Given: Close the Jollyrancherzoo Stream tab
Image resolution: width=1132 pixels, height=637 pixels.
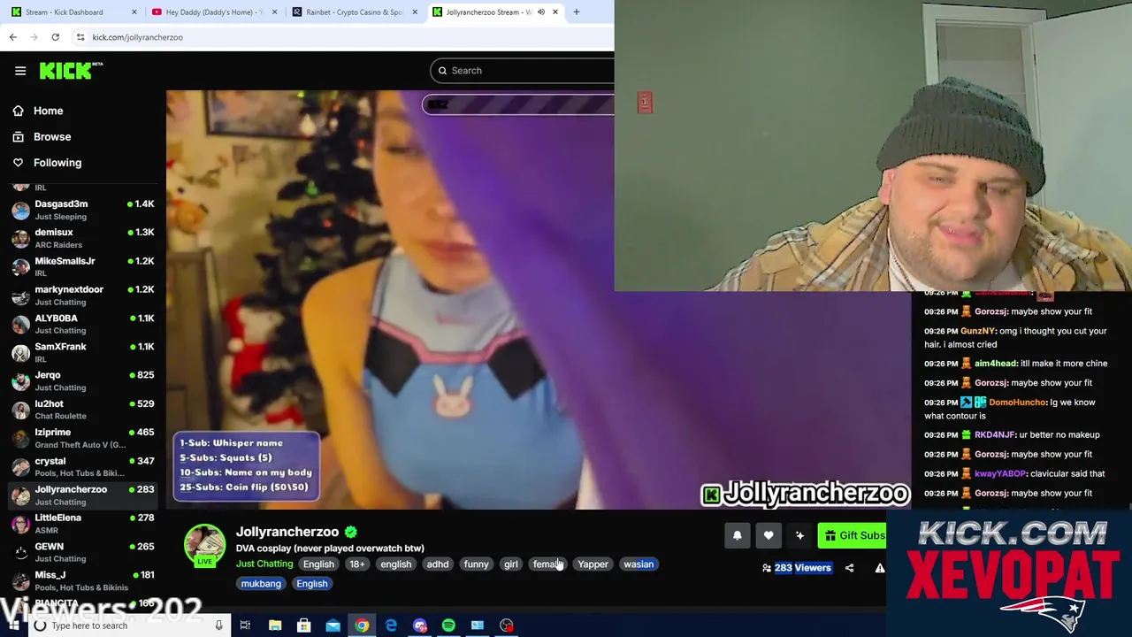Looking at the screenshot, I should (555, 12).
